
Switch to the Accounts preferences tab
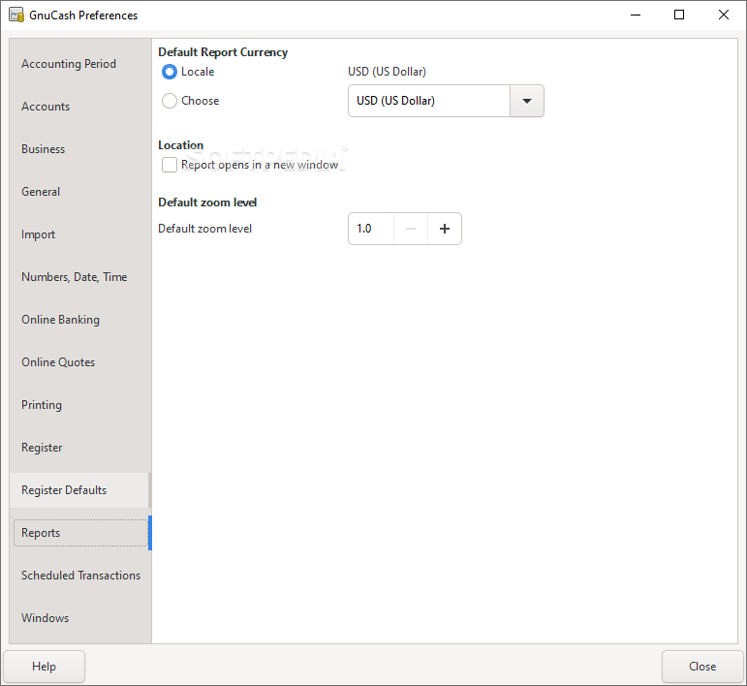[x=79, y=107]
